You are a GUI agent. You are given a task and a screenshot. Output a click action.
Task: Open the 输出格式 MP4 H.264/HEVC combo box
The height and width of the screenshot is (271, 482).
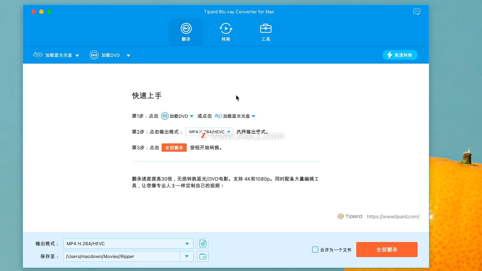[128, 244]
